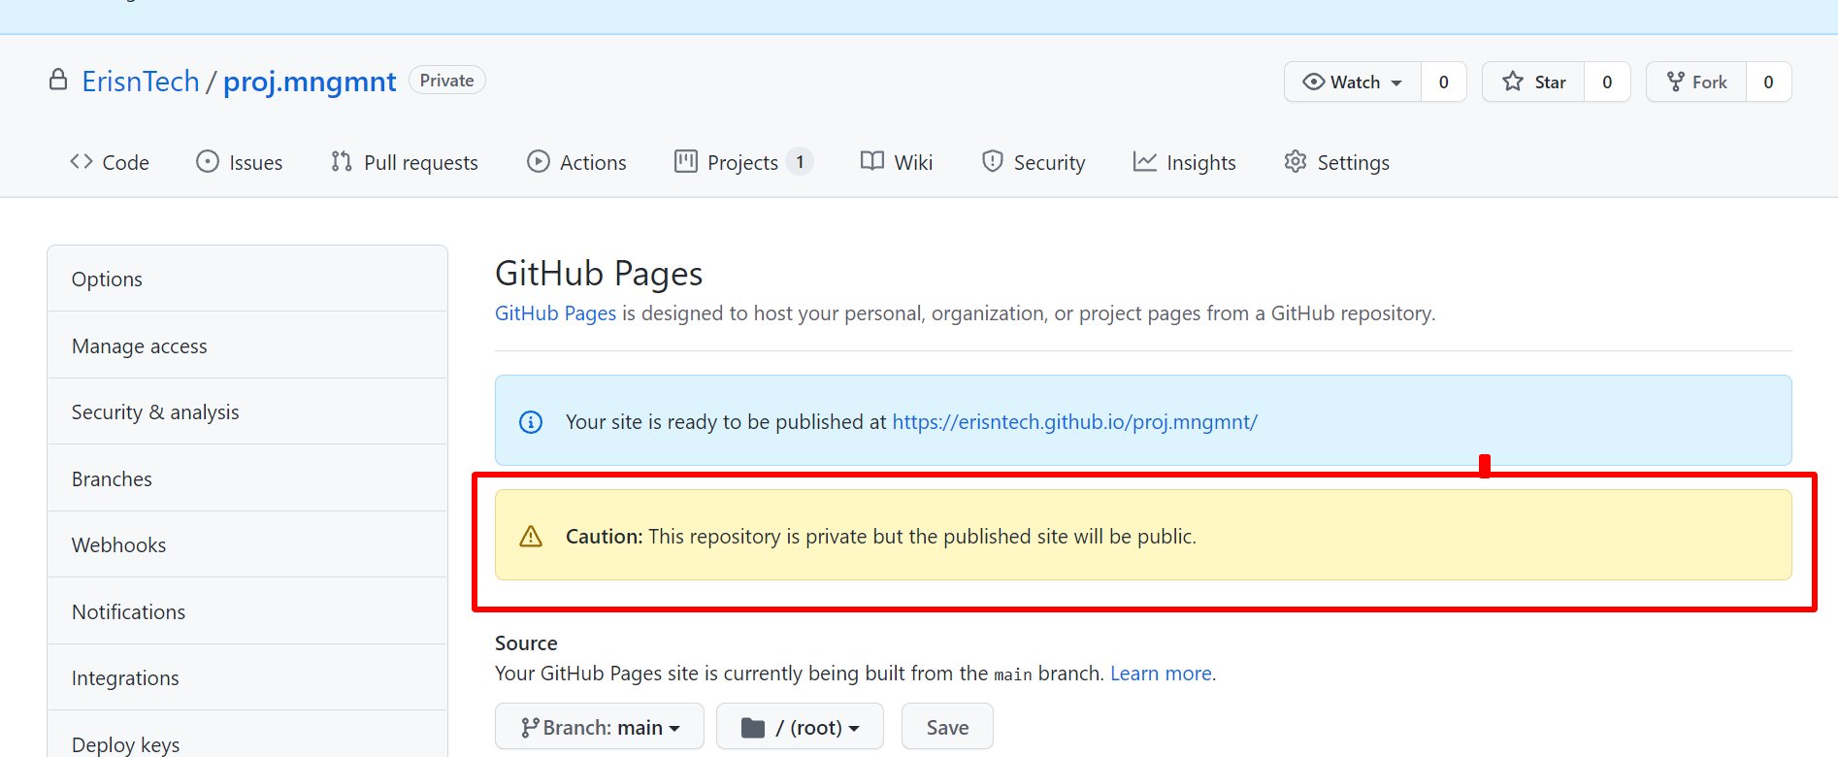The height and width of the screenshot is (757, 1838).
Task: Click the Save button
Action: pos(947,727)
